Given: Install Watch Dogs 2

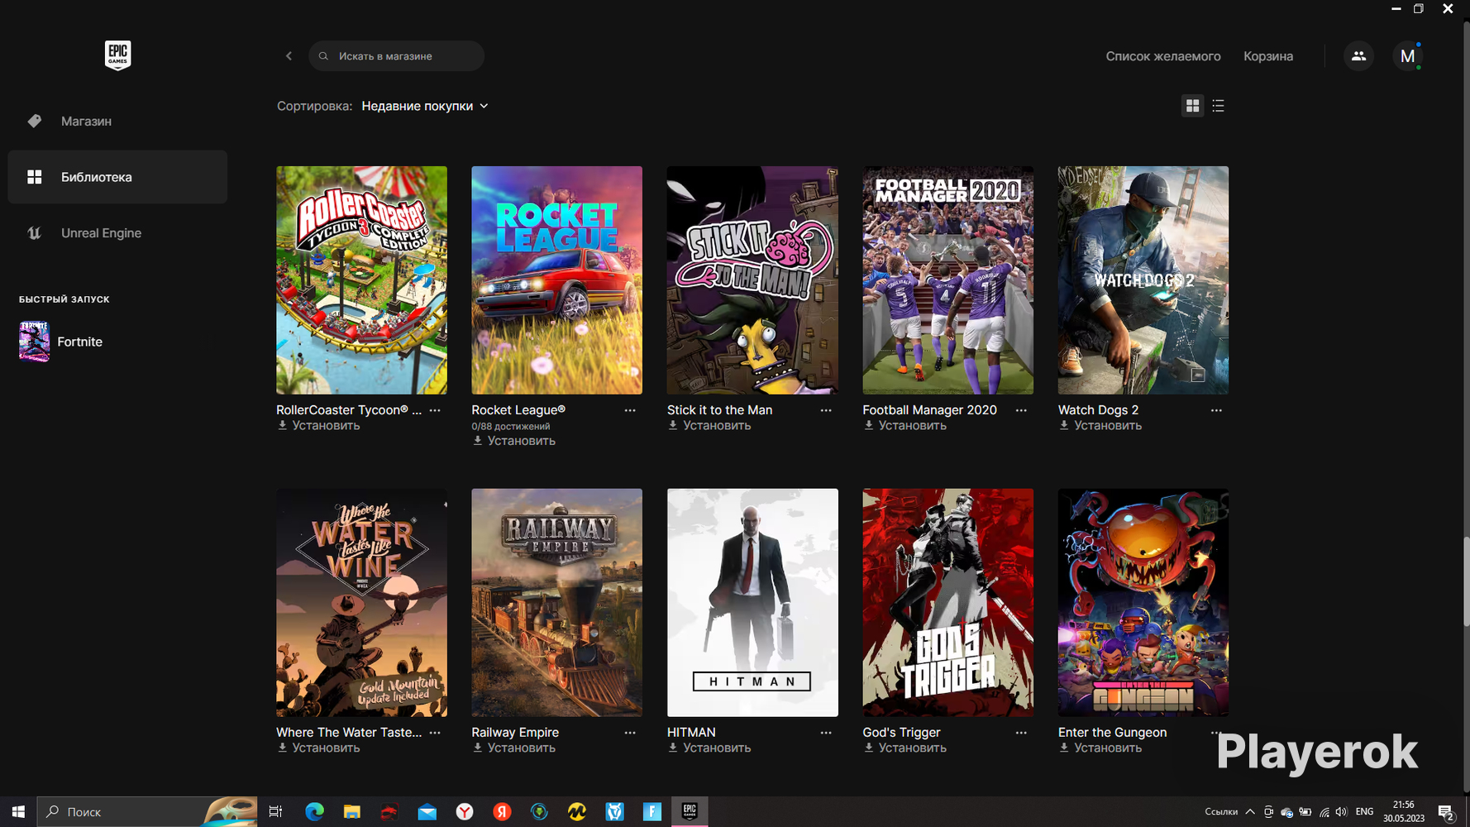Looking at the screenshot, I should [x=1100, y=426].
